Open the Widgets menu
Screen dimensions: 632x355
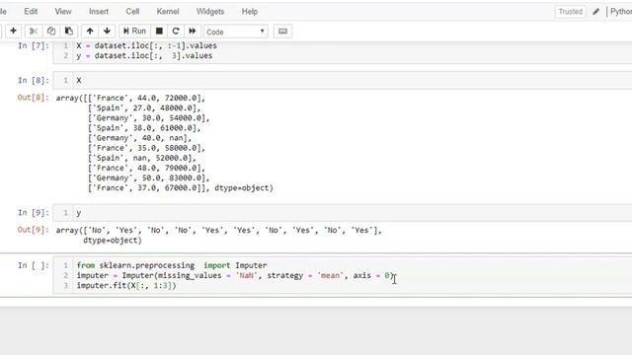[x=210, y=11]
